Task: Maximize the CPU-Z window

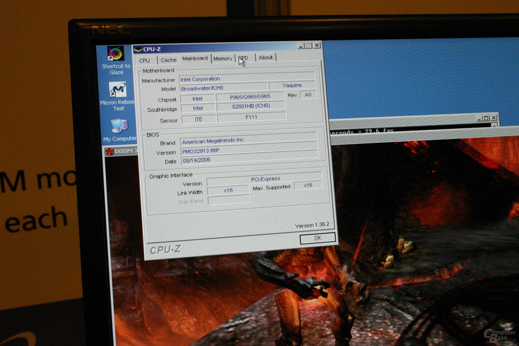Action: (309, 45)
